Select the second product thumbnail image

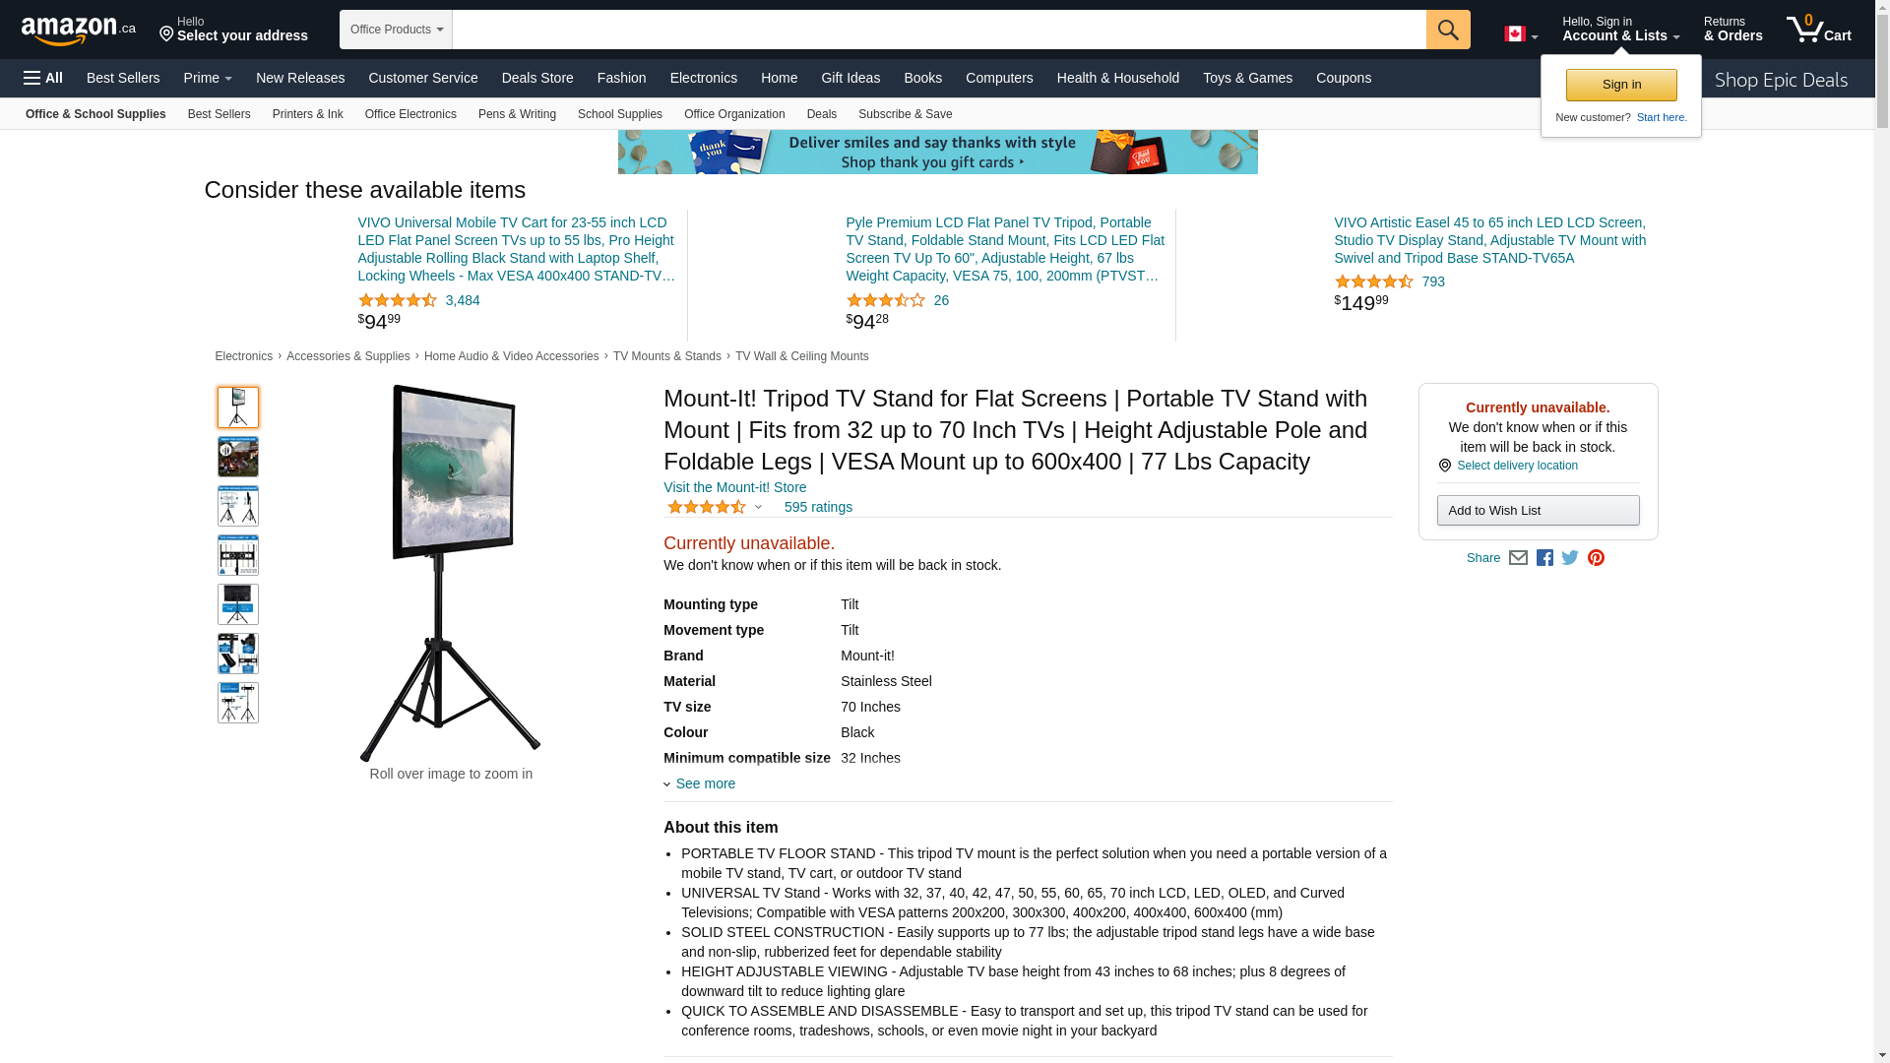pyautogui.click(x=238, y=457)
